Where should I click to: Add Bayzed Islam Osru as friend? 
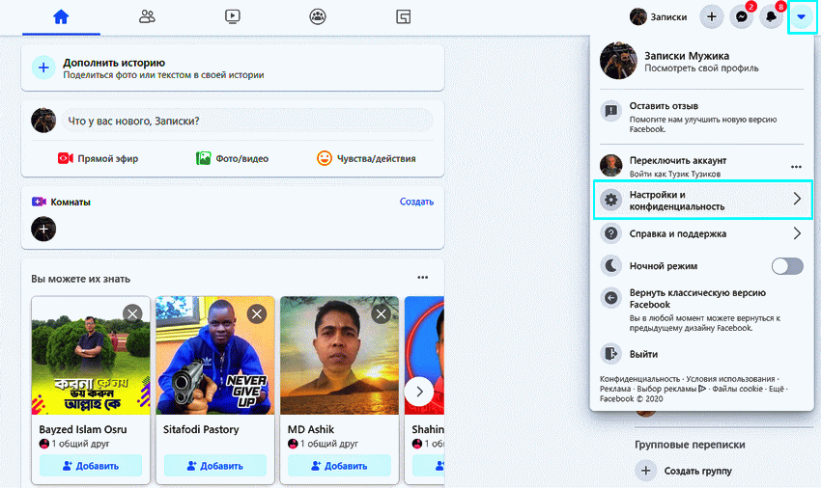[x=91, y=466]
